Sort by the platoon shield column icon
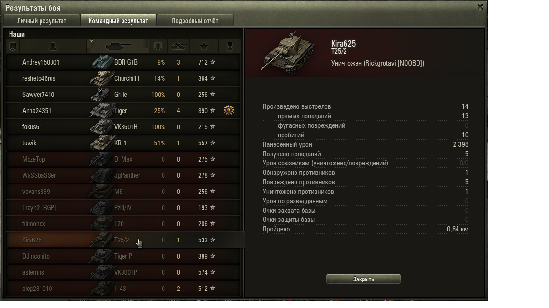 pyautogui.click(x=12, y=47)
